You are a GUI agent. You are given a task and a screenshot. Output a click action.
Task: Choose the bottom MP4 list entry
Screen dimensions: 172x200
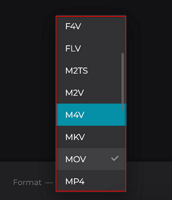(91, 181)
